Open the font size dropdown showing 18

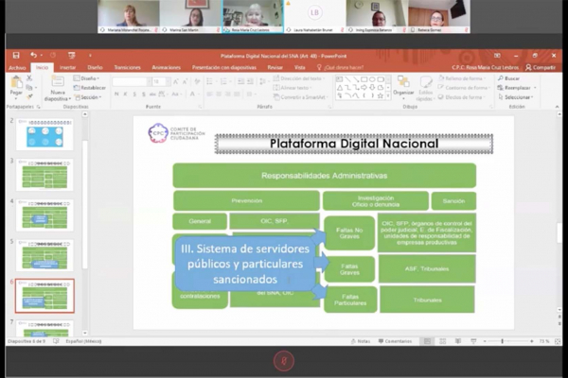pyautogui.click(x=169, y=82)
